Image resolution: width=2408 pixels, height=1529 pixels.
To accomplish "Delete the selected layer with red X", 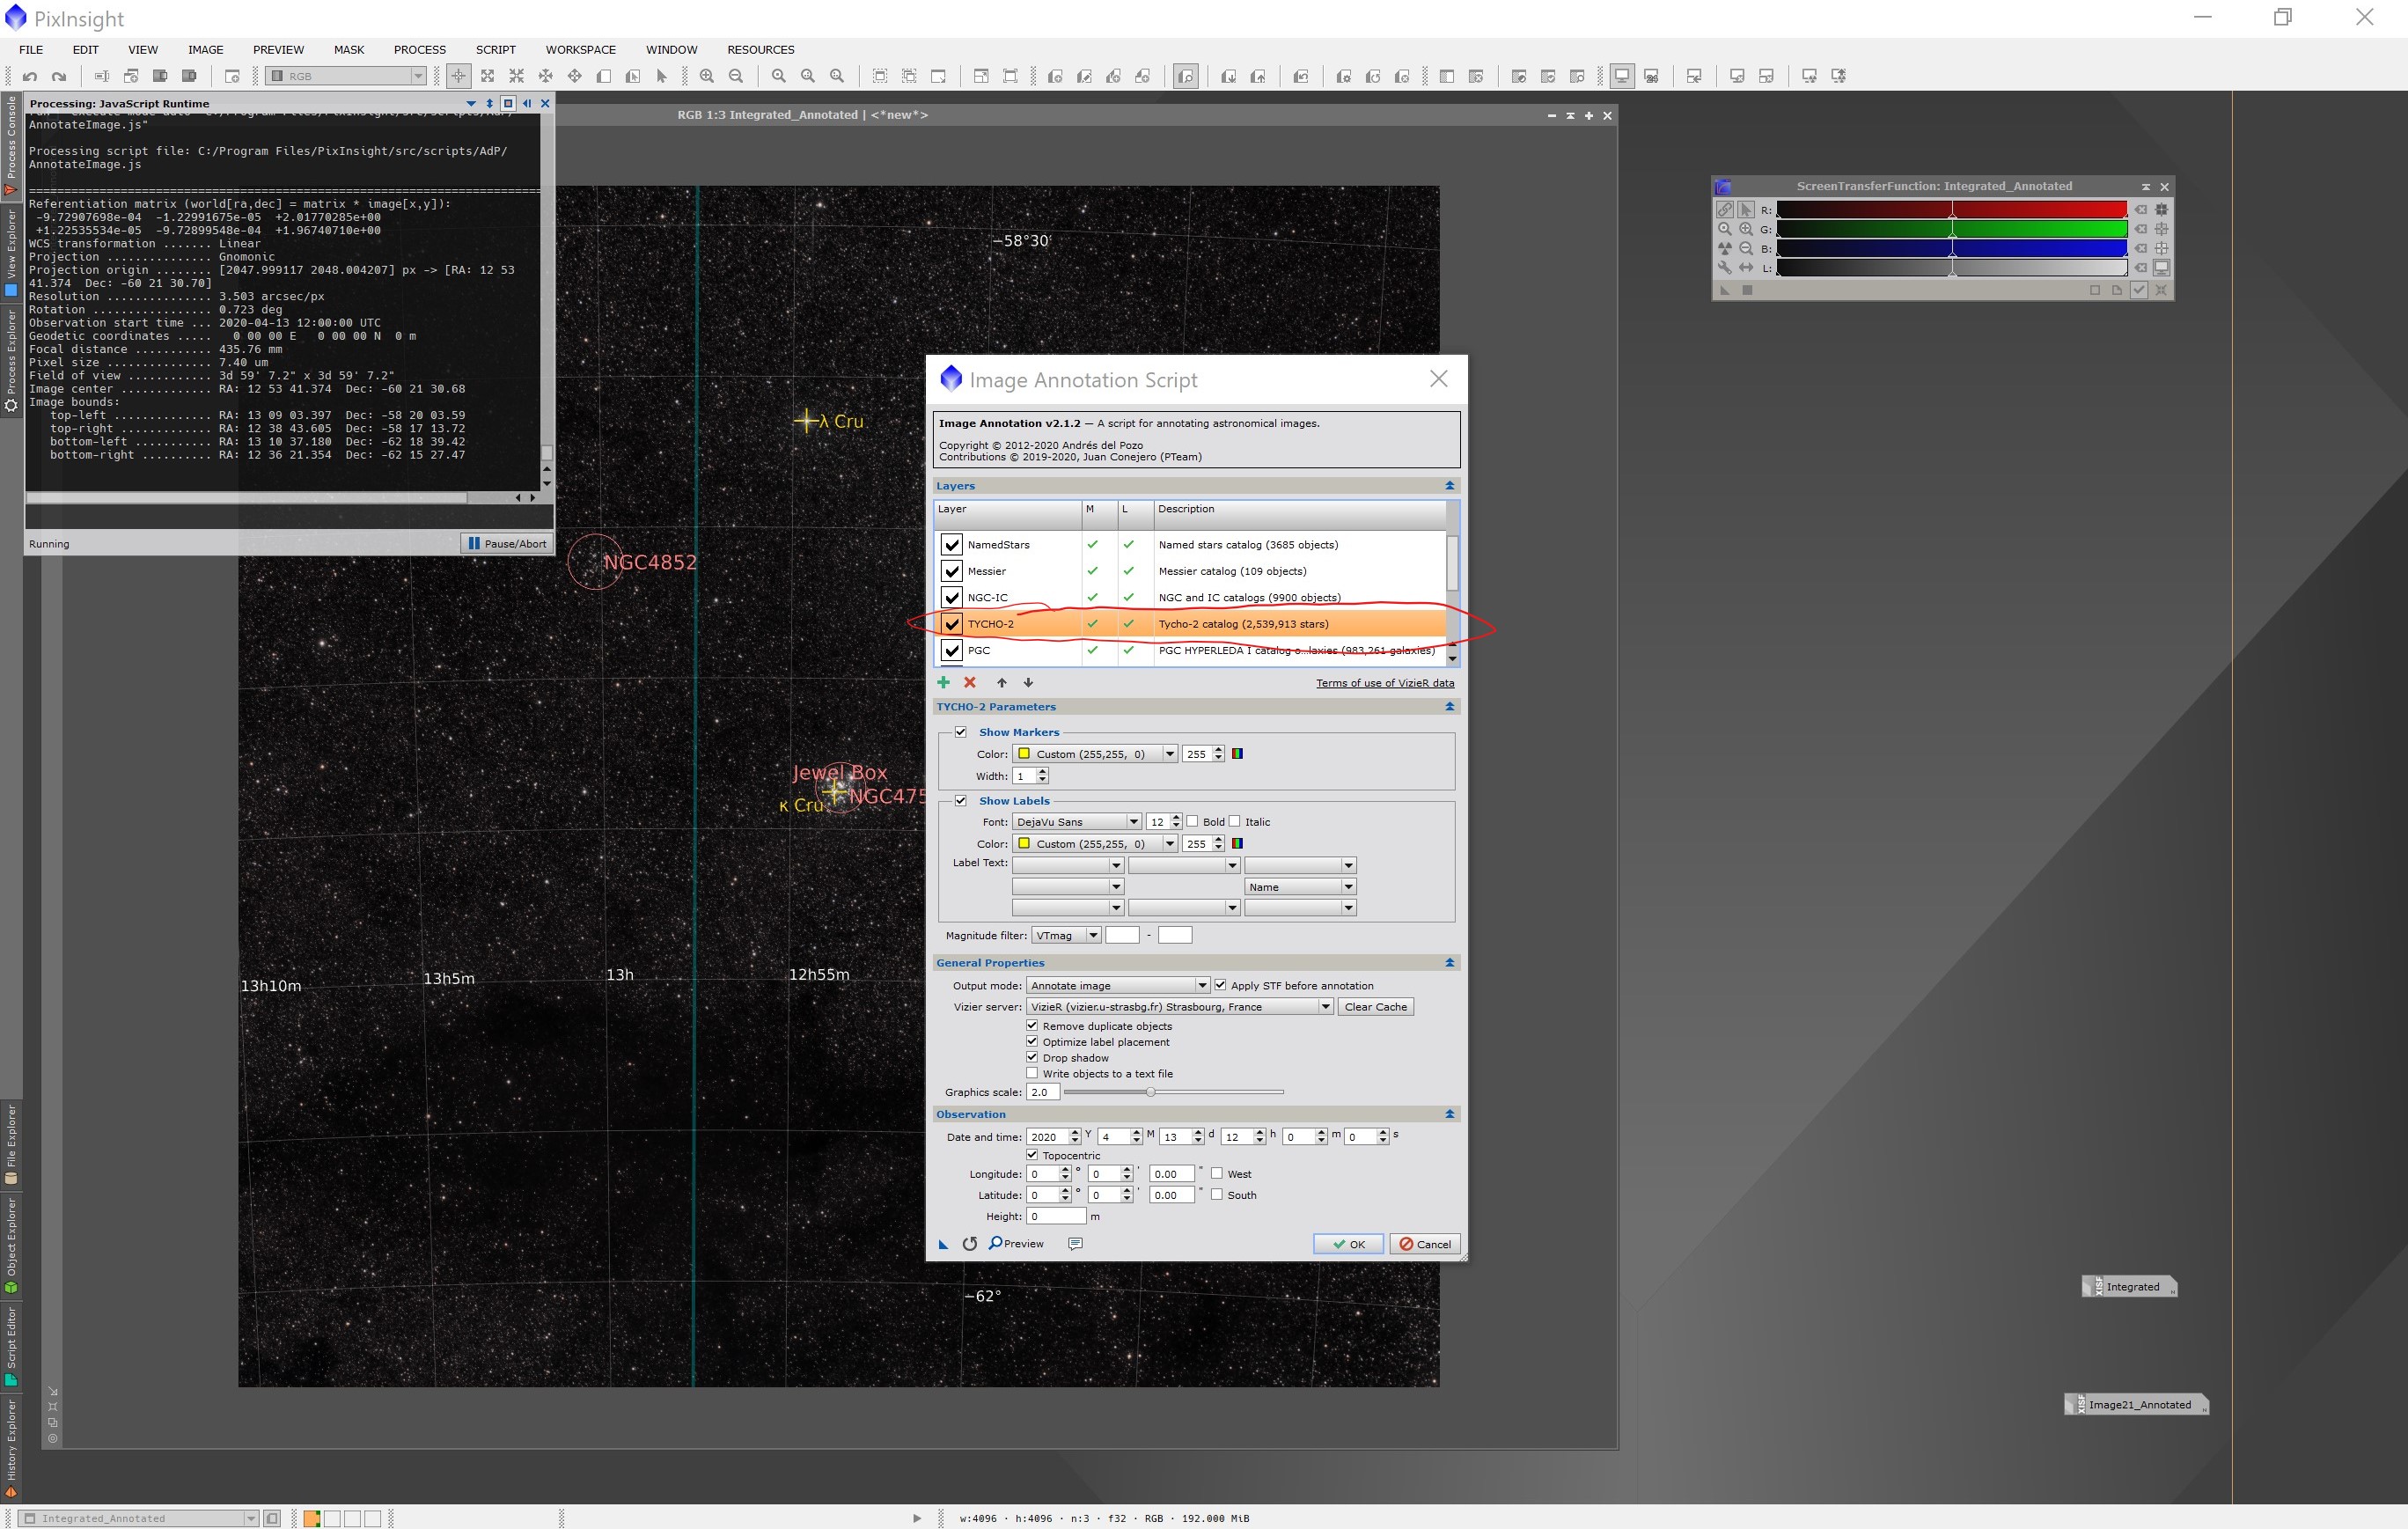I will 969,682.
